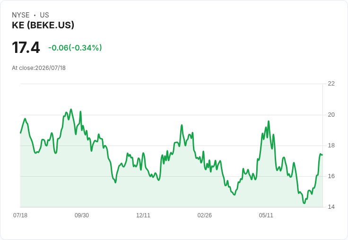
Task: Click the price change -0.06(-0.34%)
Action: (x=75, y=48)
